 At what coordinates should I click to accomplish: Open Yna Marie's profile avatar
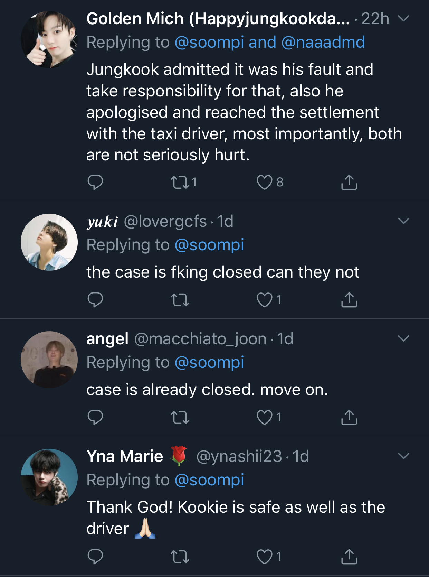(x=49, y=477)
